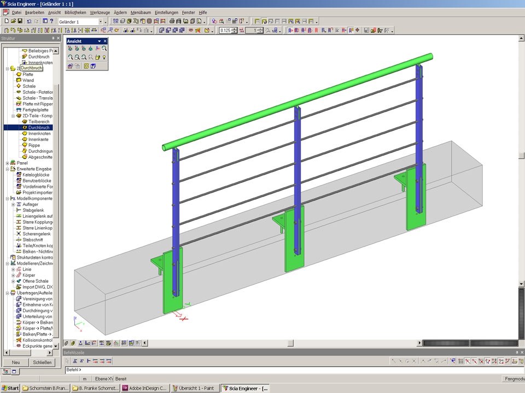The width and height of the screenshot is (525, 393).
Task: Click the Schließen button
Action: (42, 362)
